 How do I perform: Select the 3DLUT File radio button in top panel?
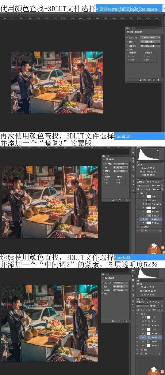coord(127,38)
